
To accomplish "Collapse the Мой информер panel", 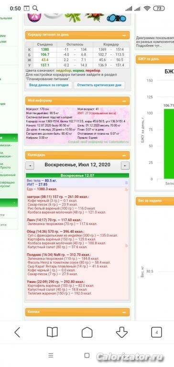I will click(124, 101).
